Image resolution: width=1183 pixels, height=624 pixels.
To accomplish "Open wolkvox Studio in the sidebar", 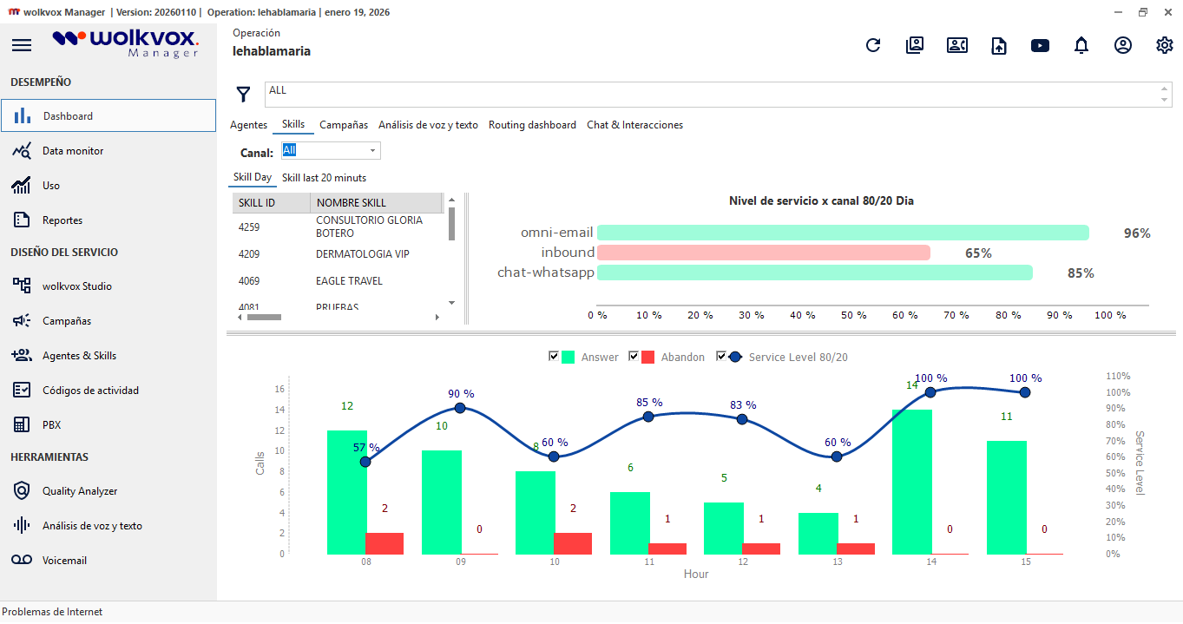I will click(x=76, y=286).
